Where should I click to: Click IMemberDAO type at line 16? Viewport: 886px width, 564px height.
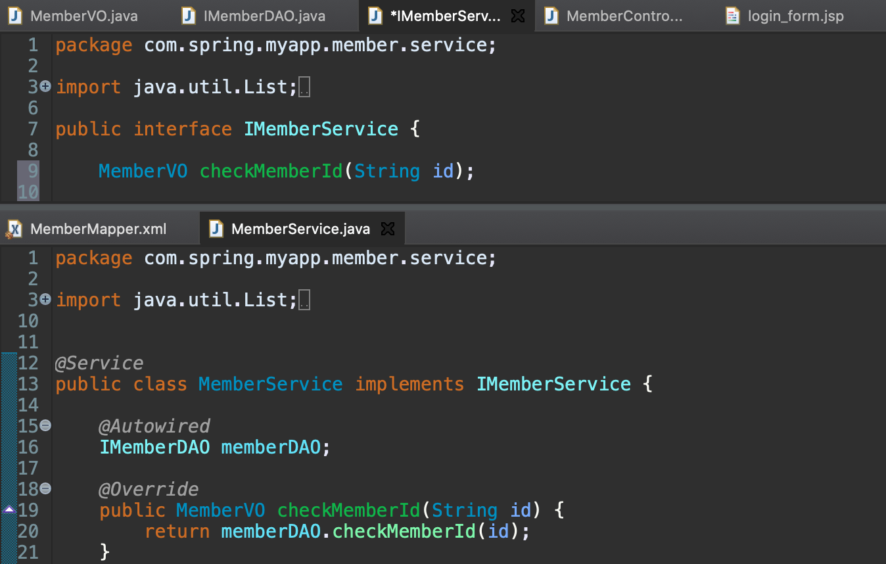coord(154,447)
